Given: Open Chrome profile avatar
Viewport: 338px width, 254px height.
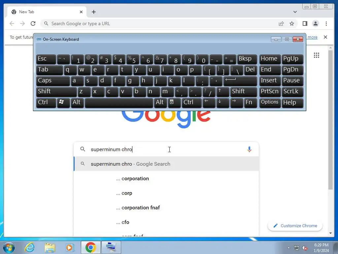Looking at the screenshot, I should (315, 23).
